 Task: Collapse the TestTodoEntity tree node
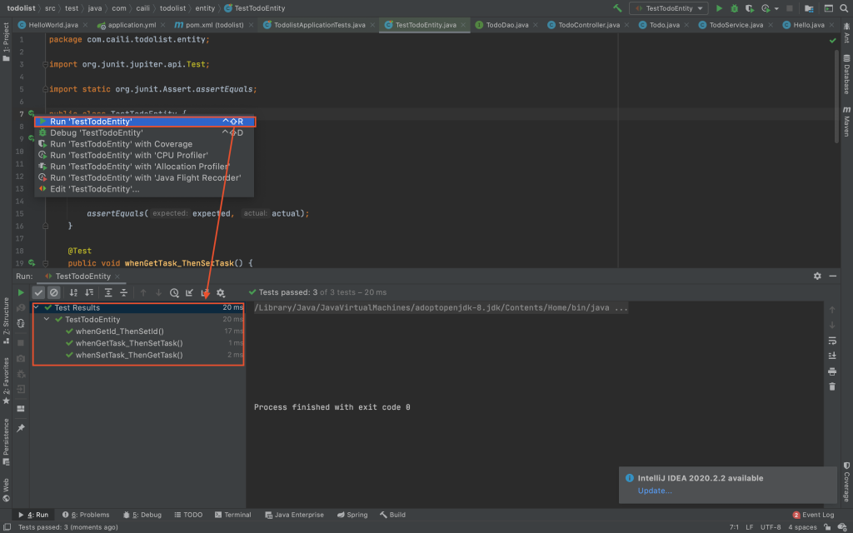(47, 319)
